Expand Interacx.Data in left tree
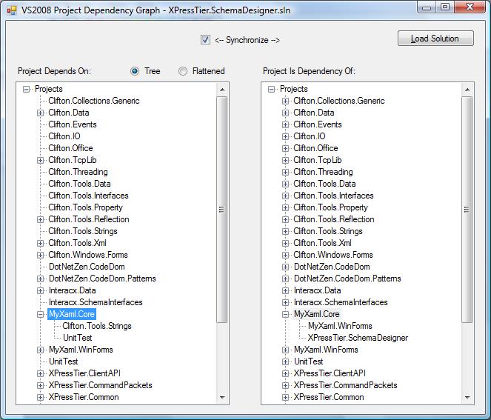The image size is (491, 420). click(41, 290)
